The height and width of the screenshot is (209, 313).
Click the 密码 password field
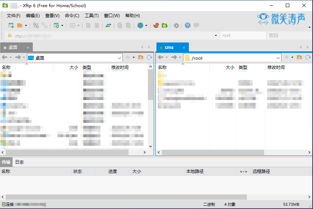tap(289, 36)
